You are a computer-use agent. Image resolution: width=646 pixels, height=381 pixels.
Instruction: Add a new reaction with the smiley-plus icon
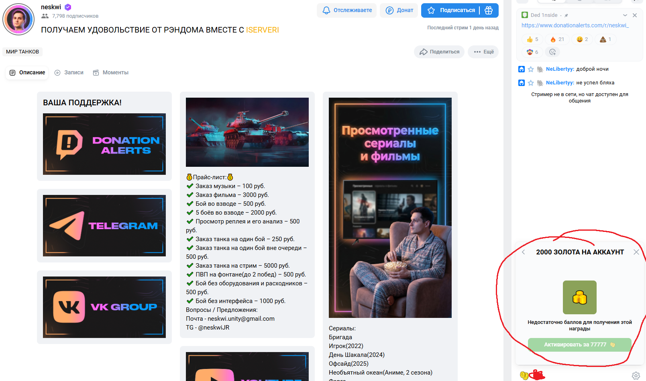pyautogui.click(x=552, y=52)
